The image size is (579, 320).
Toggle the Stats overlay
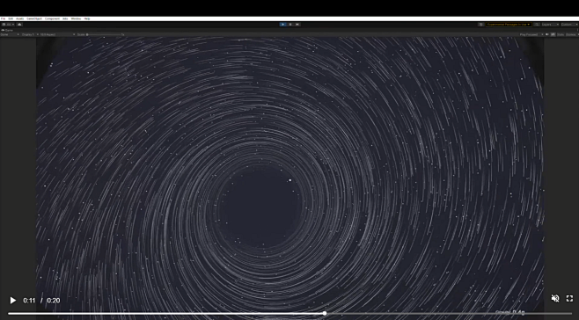pyautogui.click(x=561, y=34)
